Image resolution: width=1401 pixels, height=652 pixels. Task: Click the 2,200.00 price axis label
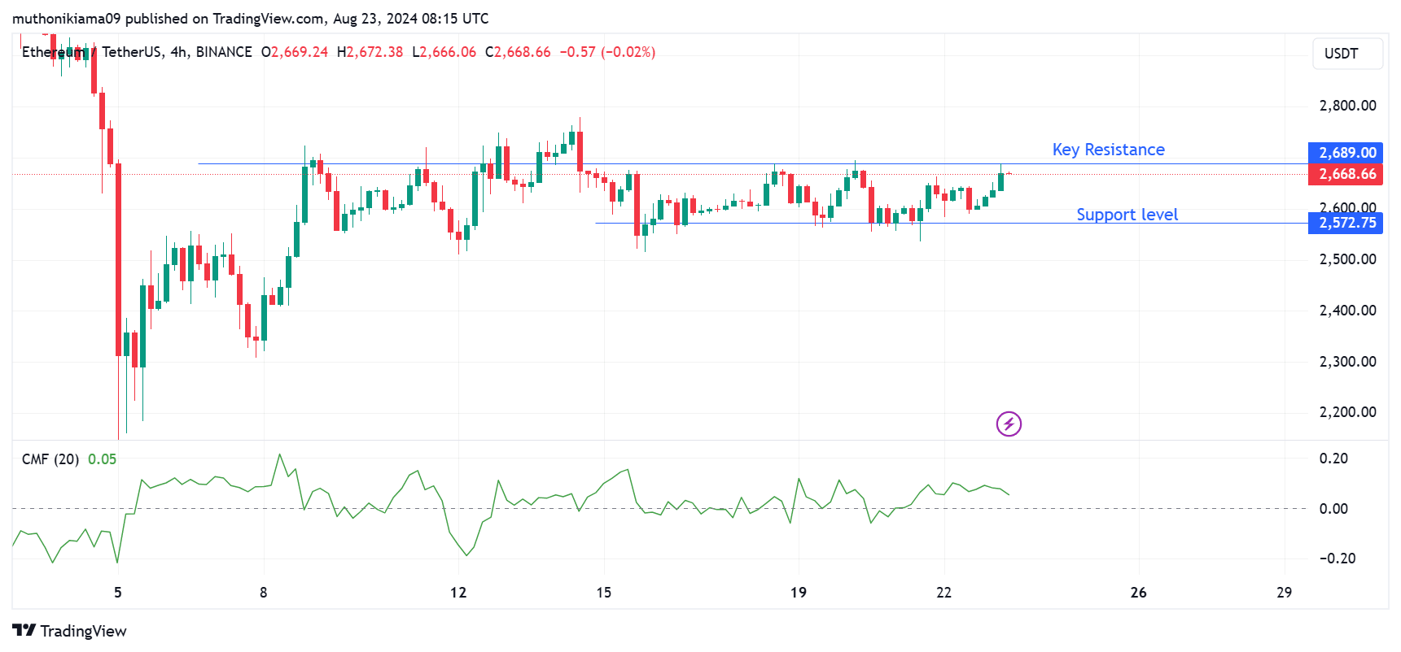(x=1347, y=412)
